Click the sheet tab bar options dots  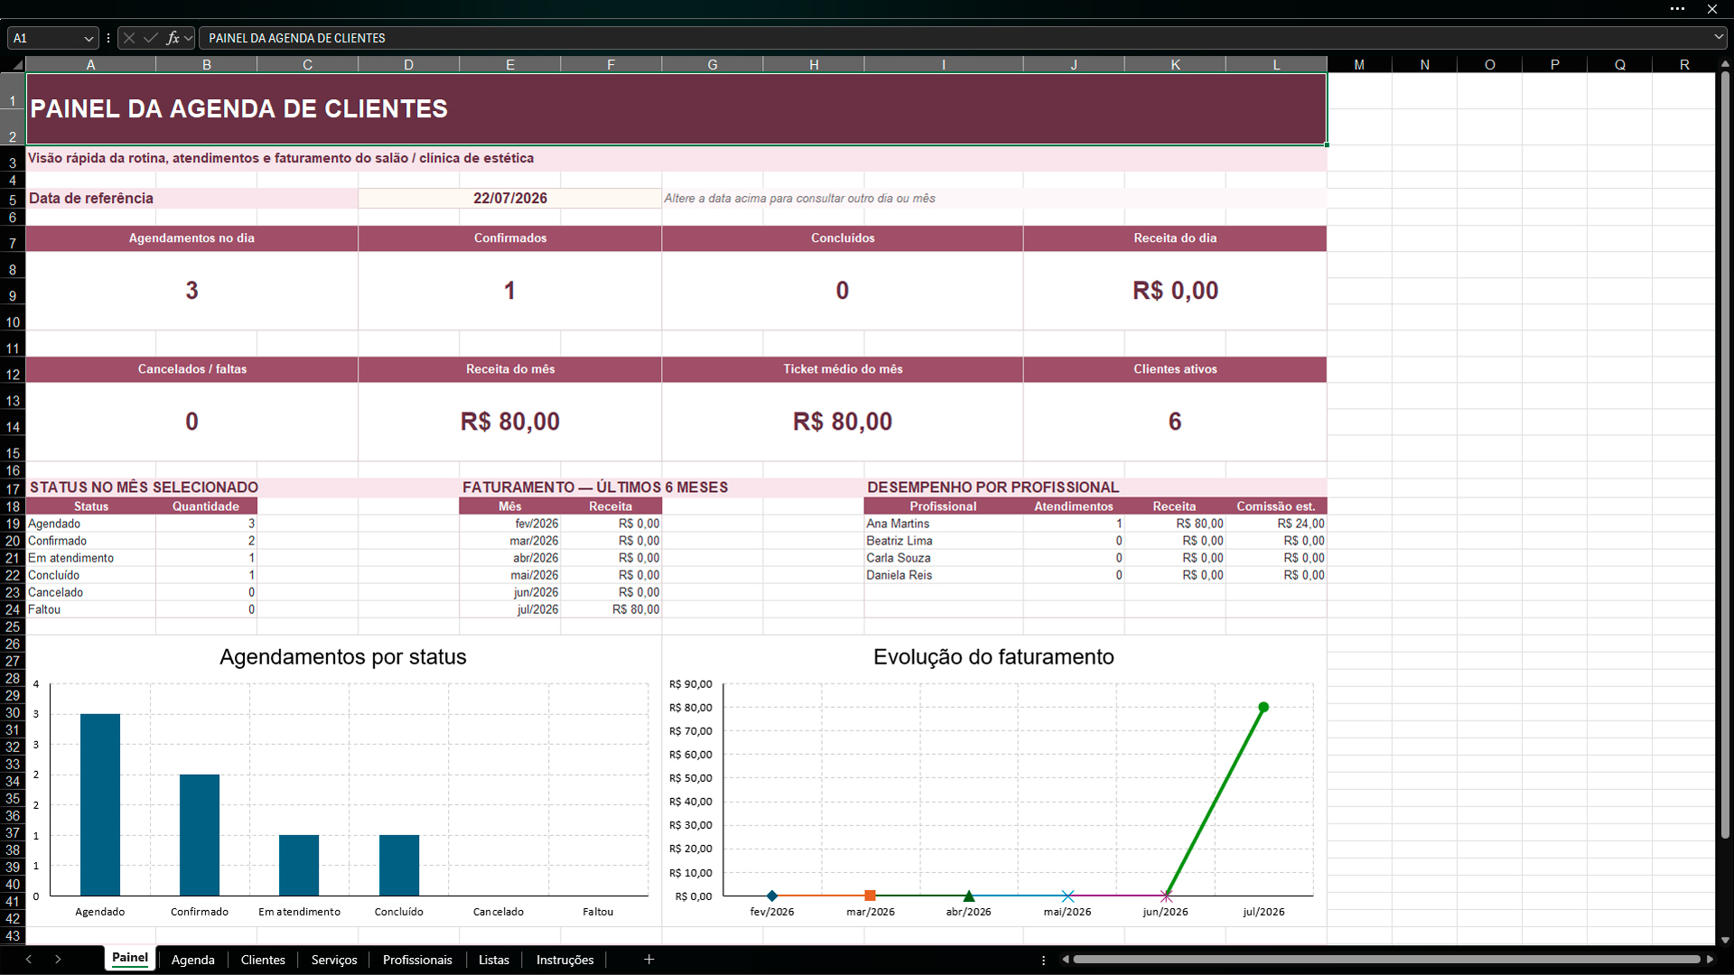click(1043, 960)
